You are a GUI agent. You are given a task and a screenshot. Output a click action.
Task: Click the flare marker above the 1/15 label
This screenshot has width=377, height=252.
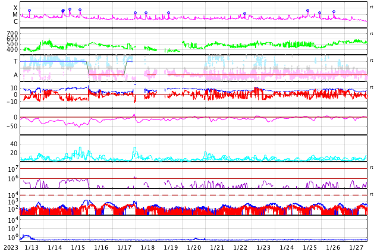pos(80,10)
